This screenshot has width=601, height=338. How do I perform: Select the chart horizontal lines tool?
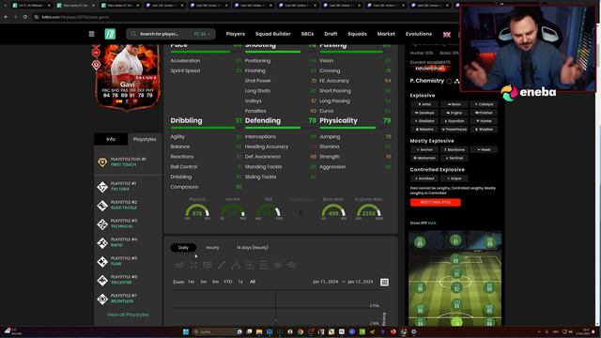[264, 265]
